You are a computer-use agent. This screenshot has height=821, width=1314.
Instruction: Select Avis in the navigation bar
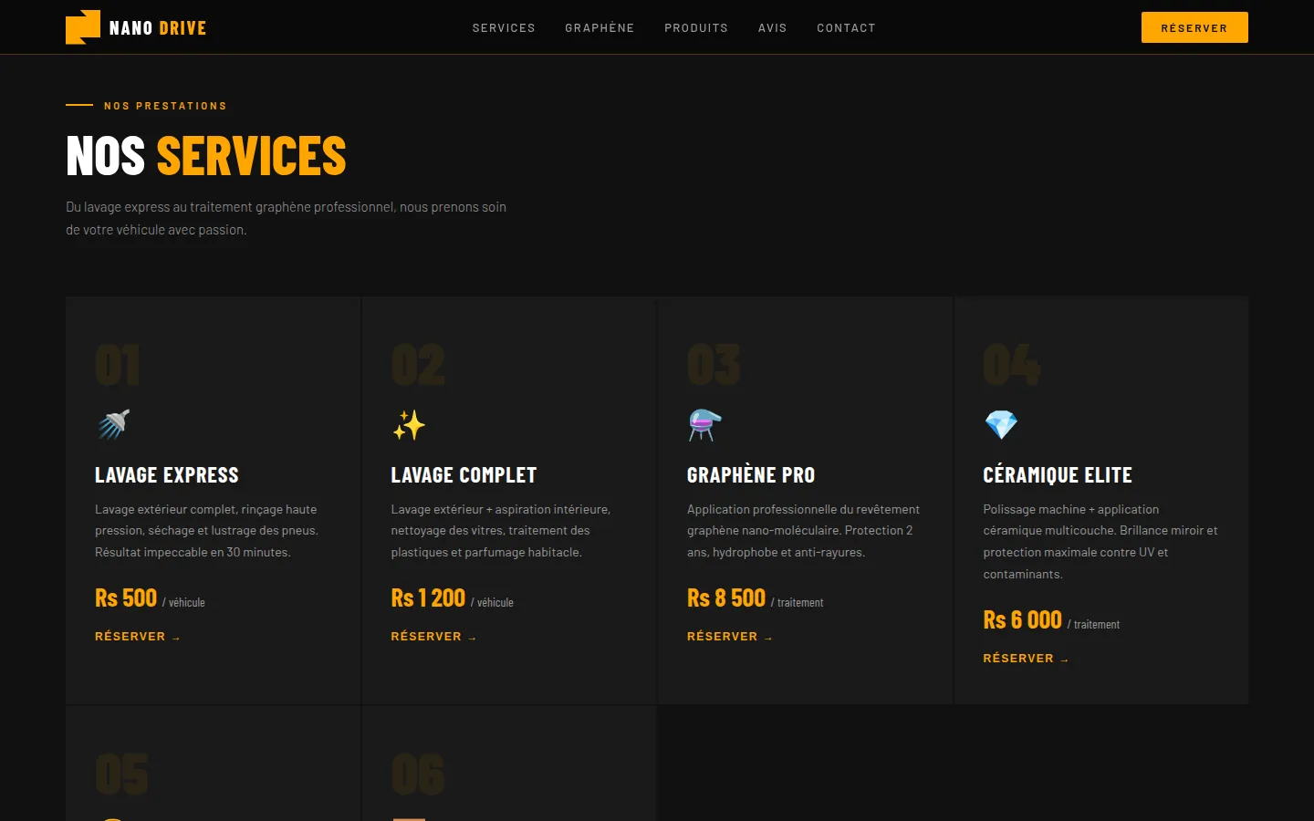(x=772, y=28)
